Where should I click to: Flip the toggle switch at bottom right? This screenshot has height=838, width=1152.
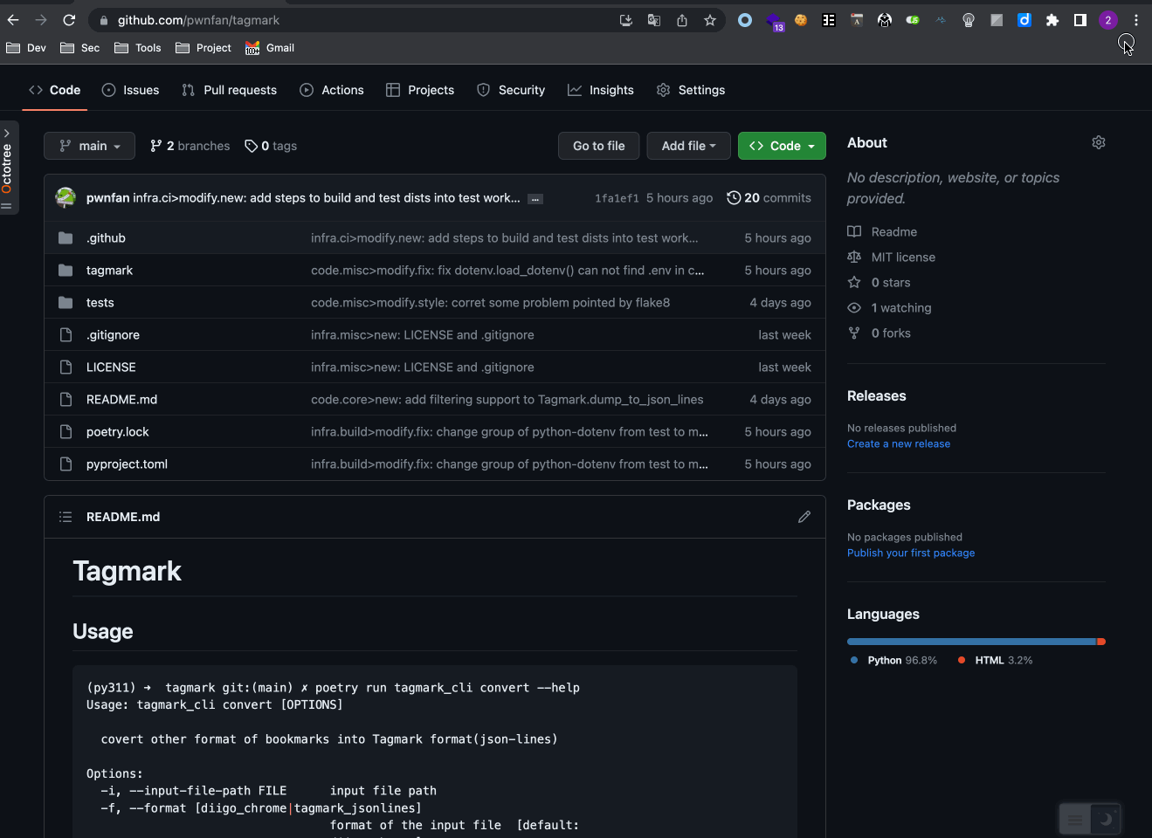[x=1089, y=819]
